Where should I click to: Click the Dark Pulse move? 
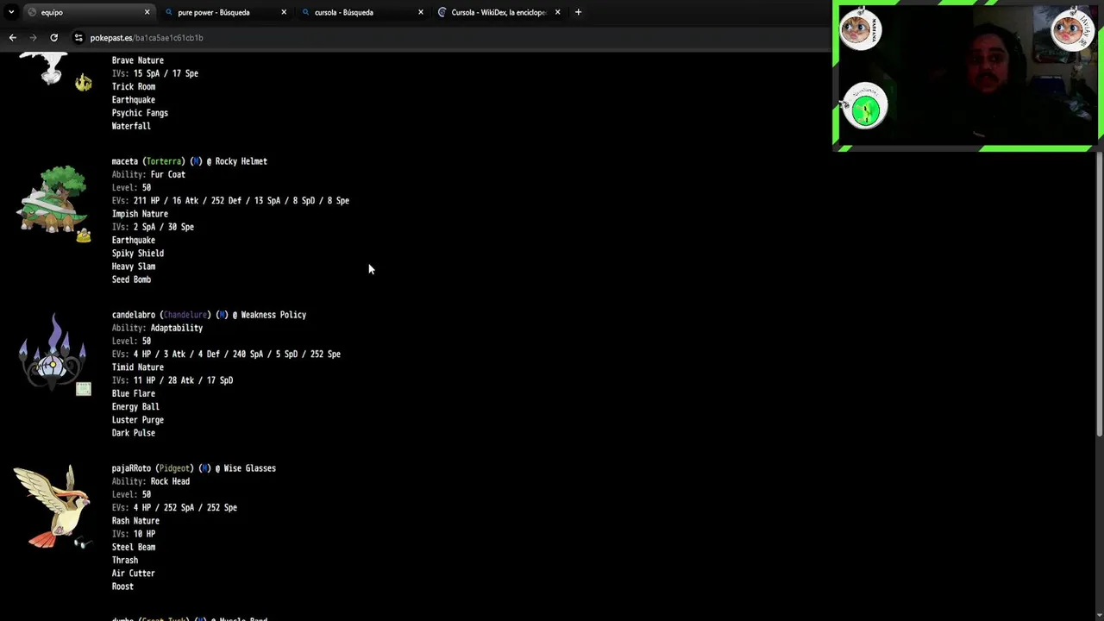click(x=134, y=433)
